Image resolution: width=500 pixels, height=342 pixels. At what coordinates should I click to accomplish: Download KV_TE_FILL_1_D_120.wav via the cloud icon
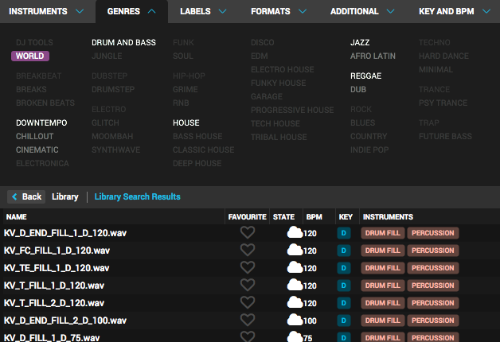[295, 267]
